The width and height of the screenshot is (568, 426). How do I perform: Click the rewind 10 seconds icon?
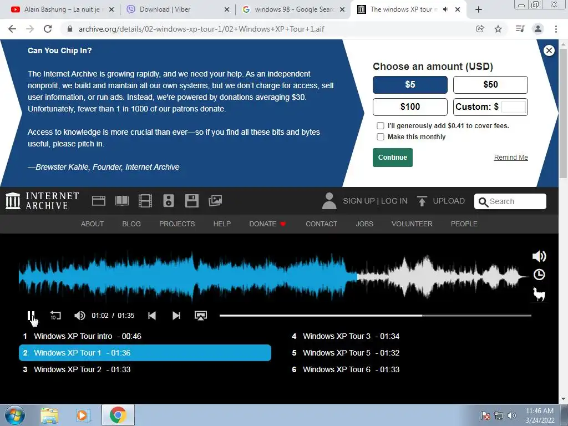[55, 316]
